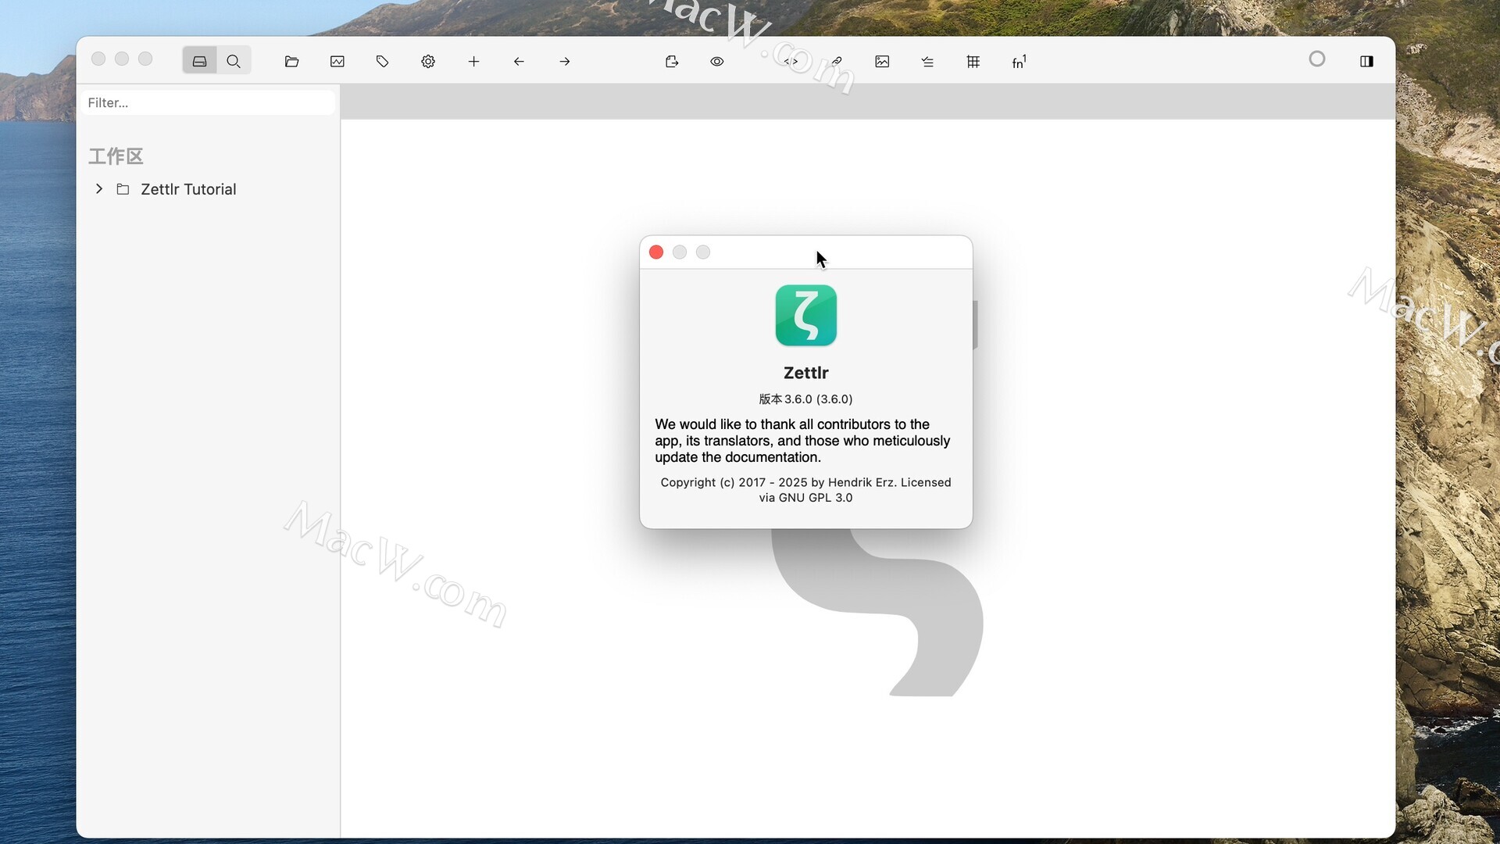The height and width of the screenshot is (844, 1500).
Task: Insert link with chain icon
Action: tap(837, 62)
